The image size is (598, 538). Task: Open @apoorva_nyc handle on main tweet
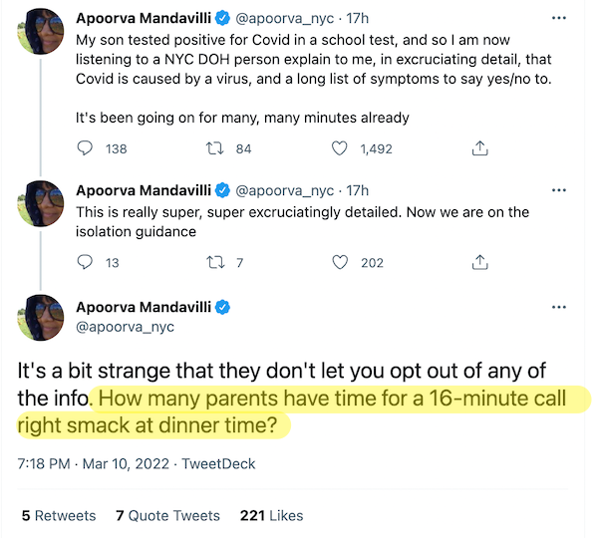tap(125, 327)
